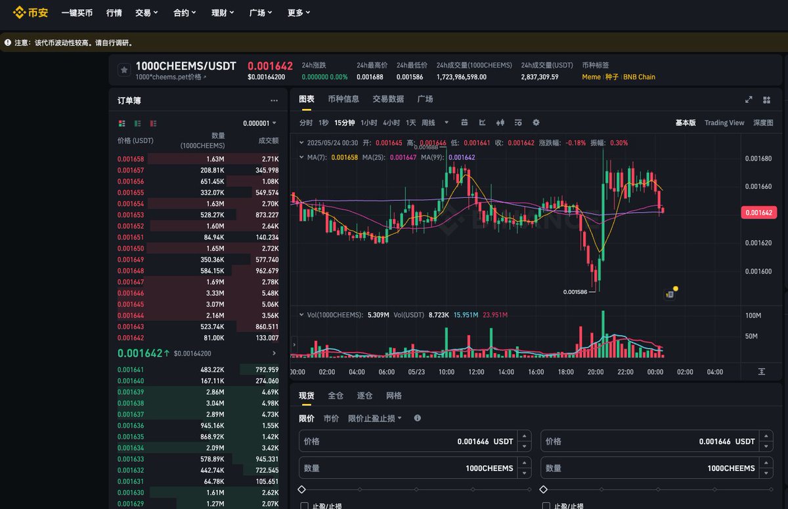Viewport: 788px width, 509px height.
Task: Click the scroll-to-latest icon under price axis
Action: [761, 371]
